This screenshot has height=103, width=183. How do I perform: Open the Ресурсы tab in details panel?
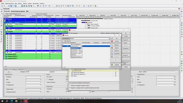[15, 69]
